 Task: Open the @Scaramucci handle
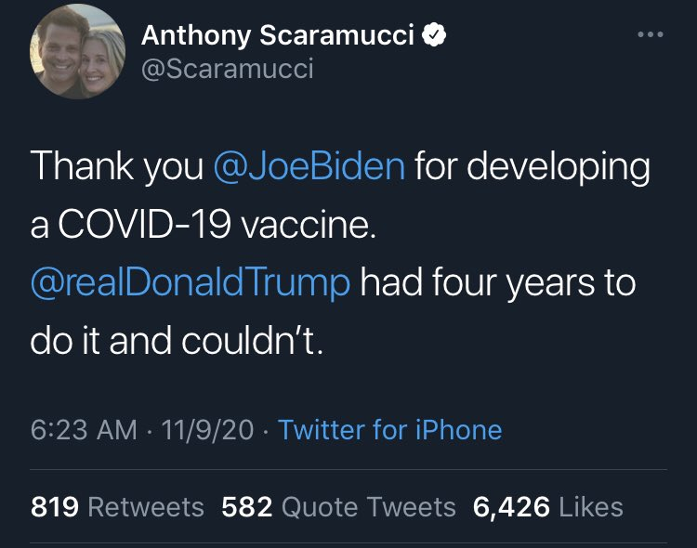tap(227, 69)
